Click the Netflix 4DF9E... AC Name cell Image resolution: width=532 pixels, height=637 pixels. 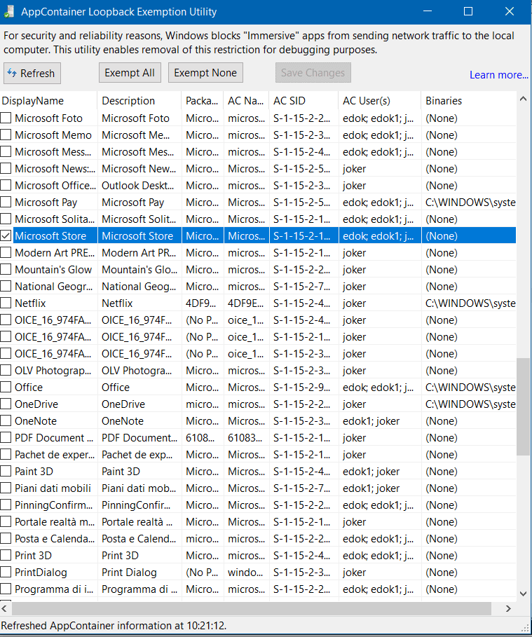pos(245,303)
